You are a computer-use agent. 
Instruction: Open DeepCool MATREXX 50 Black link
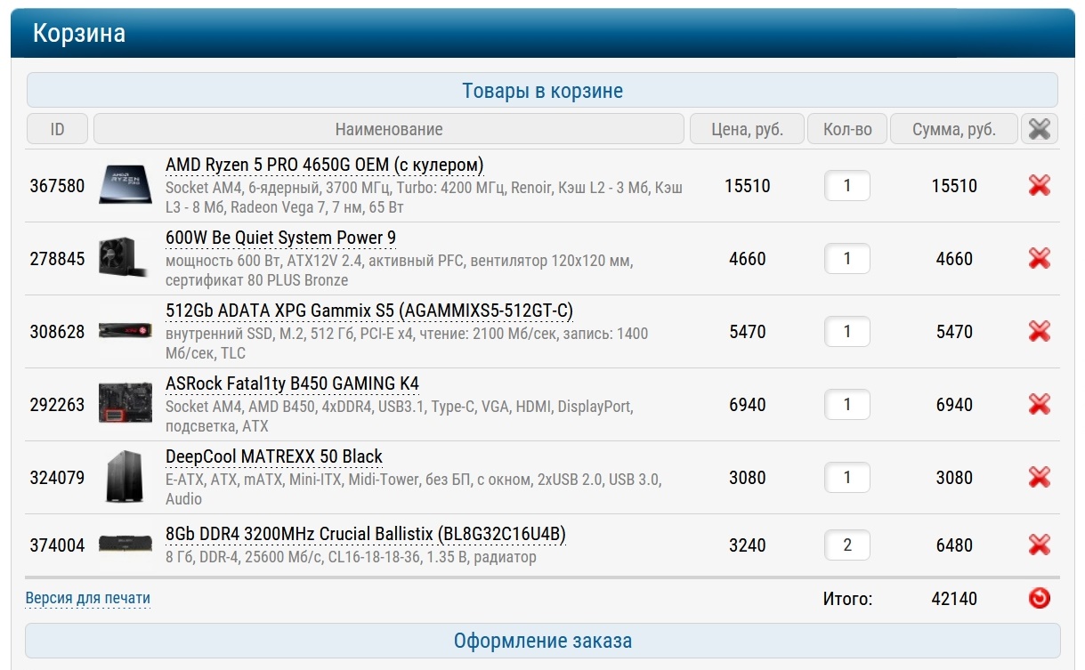(x=274, y=457)
